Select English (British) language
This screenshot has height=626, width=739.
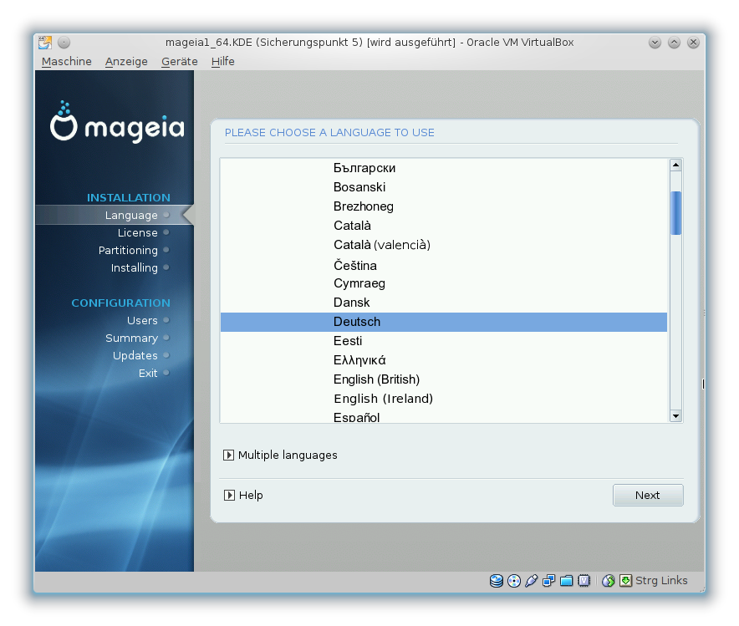pos(444,379)
